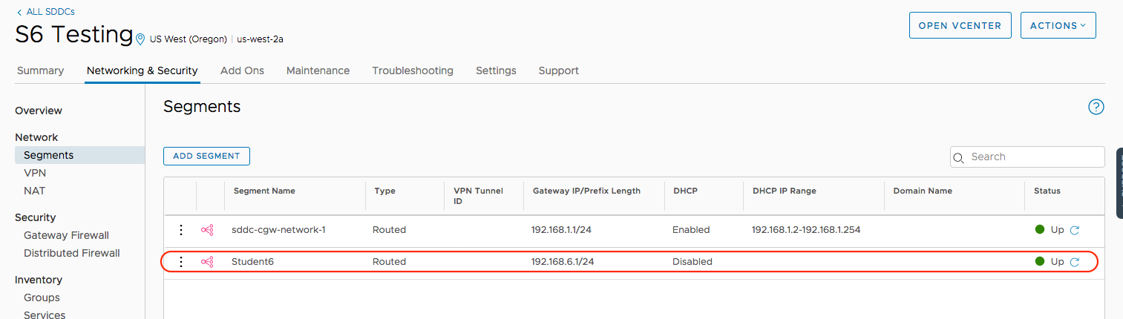
Task: Switch to the Summary tab
Action: click(40, 70)
